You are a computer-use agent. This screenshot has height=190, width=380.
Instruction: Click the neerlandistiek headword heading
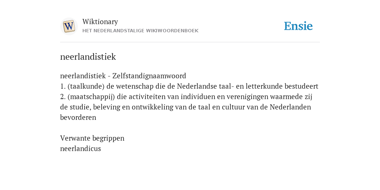click(88, 57)
